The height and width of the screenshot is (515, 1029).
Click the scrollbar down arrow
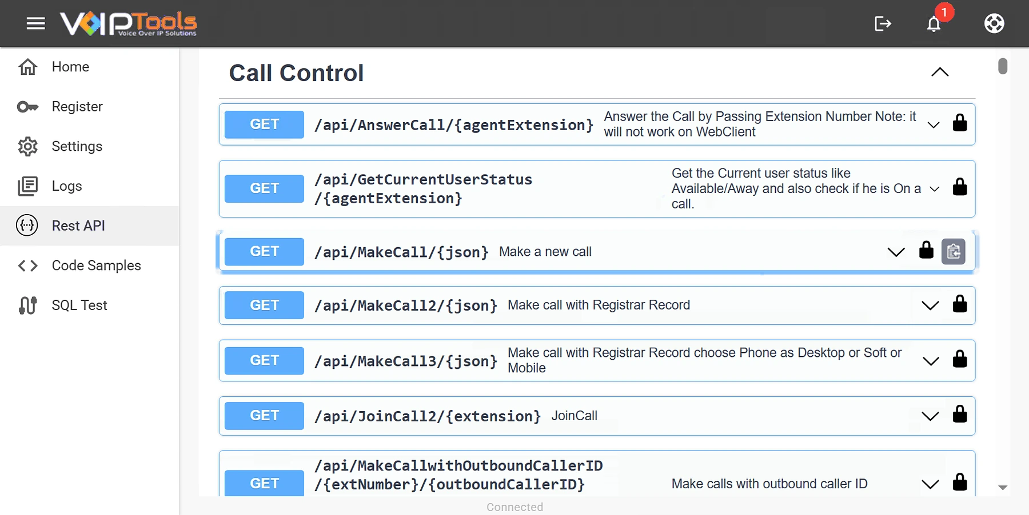1003,488
